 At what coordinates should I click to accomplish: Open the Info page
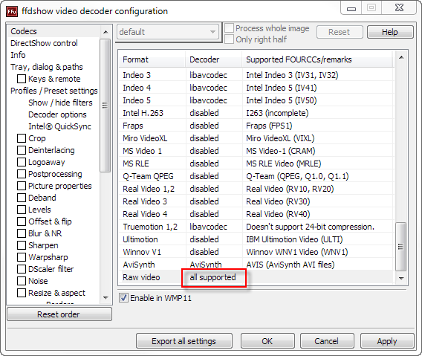(x=18, y=55)
